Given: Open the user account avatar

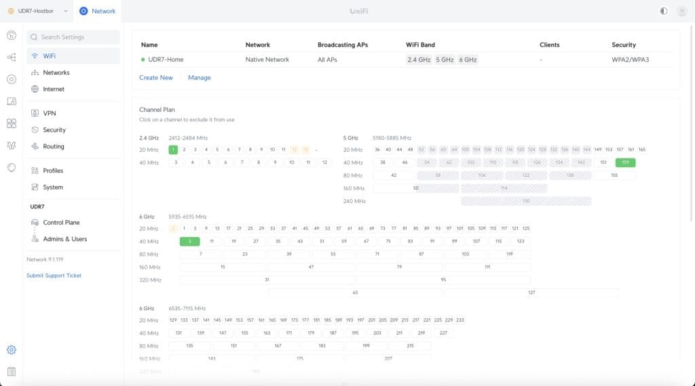Looking at the screenshot, I should pos(681,12).
